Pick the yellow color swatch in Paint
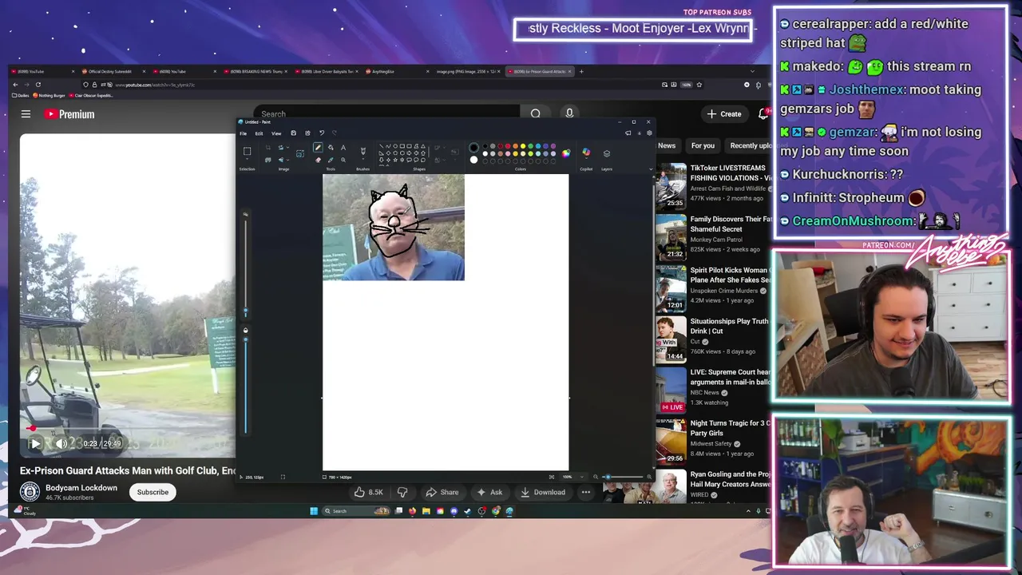 pyautogui.click(x=523, y=146)
